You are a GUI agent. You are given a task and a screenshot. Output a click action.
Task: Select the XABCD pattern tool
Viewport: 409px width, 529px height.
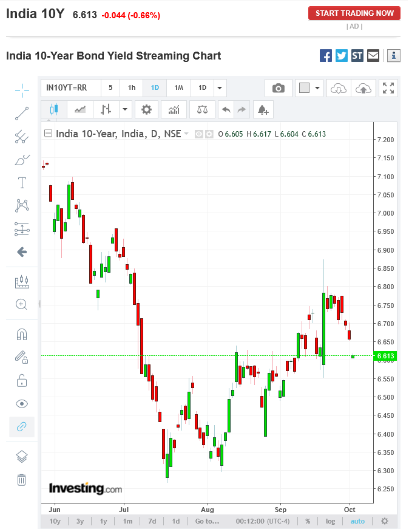coord(22,205)
